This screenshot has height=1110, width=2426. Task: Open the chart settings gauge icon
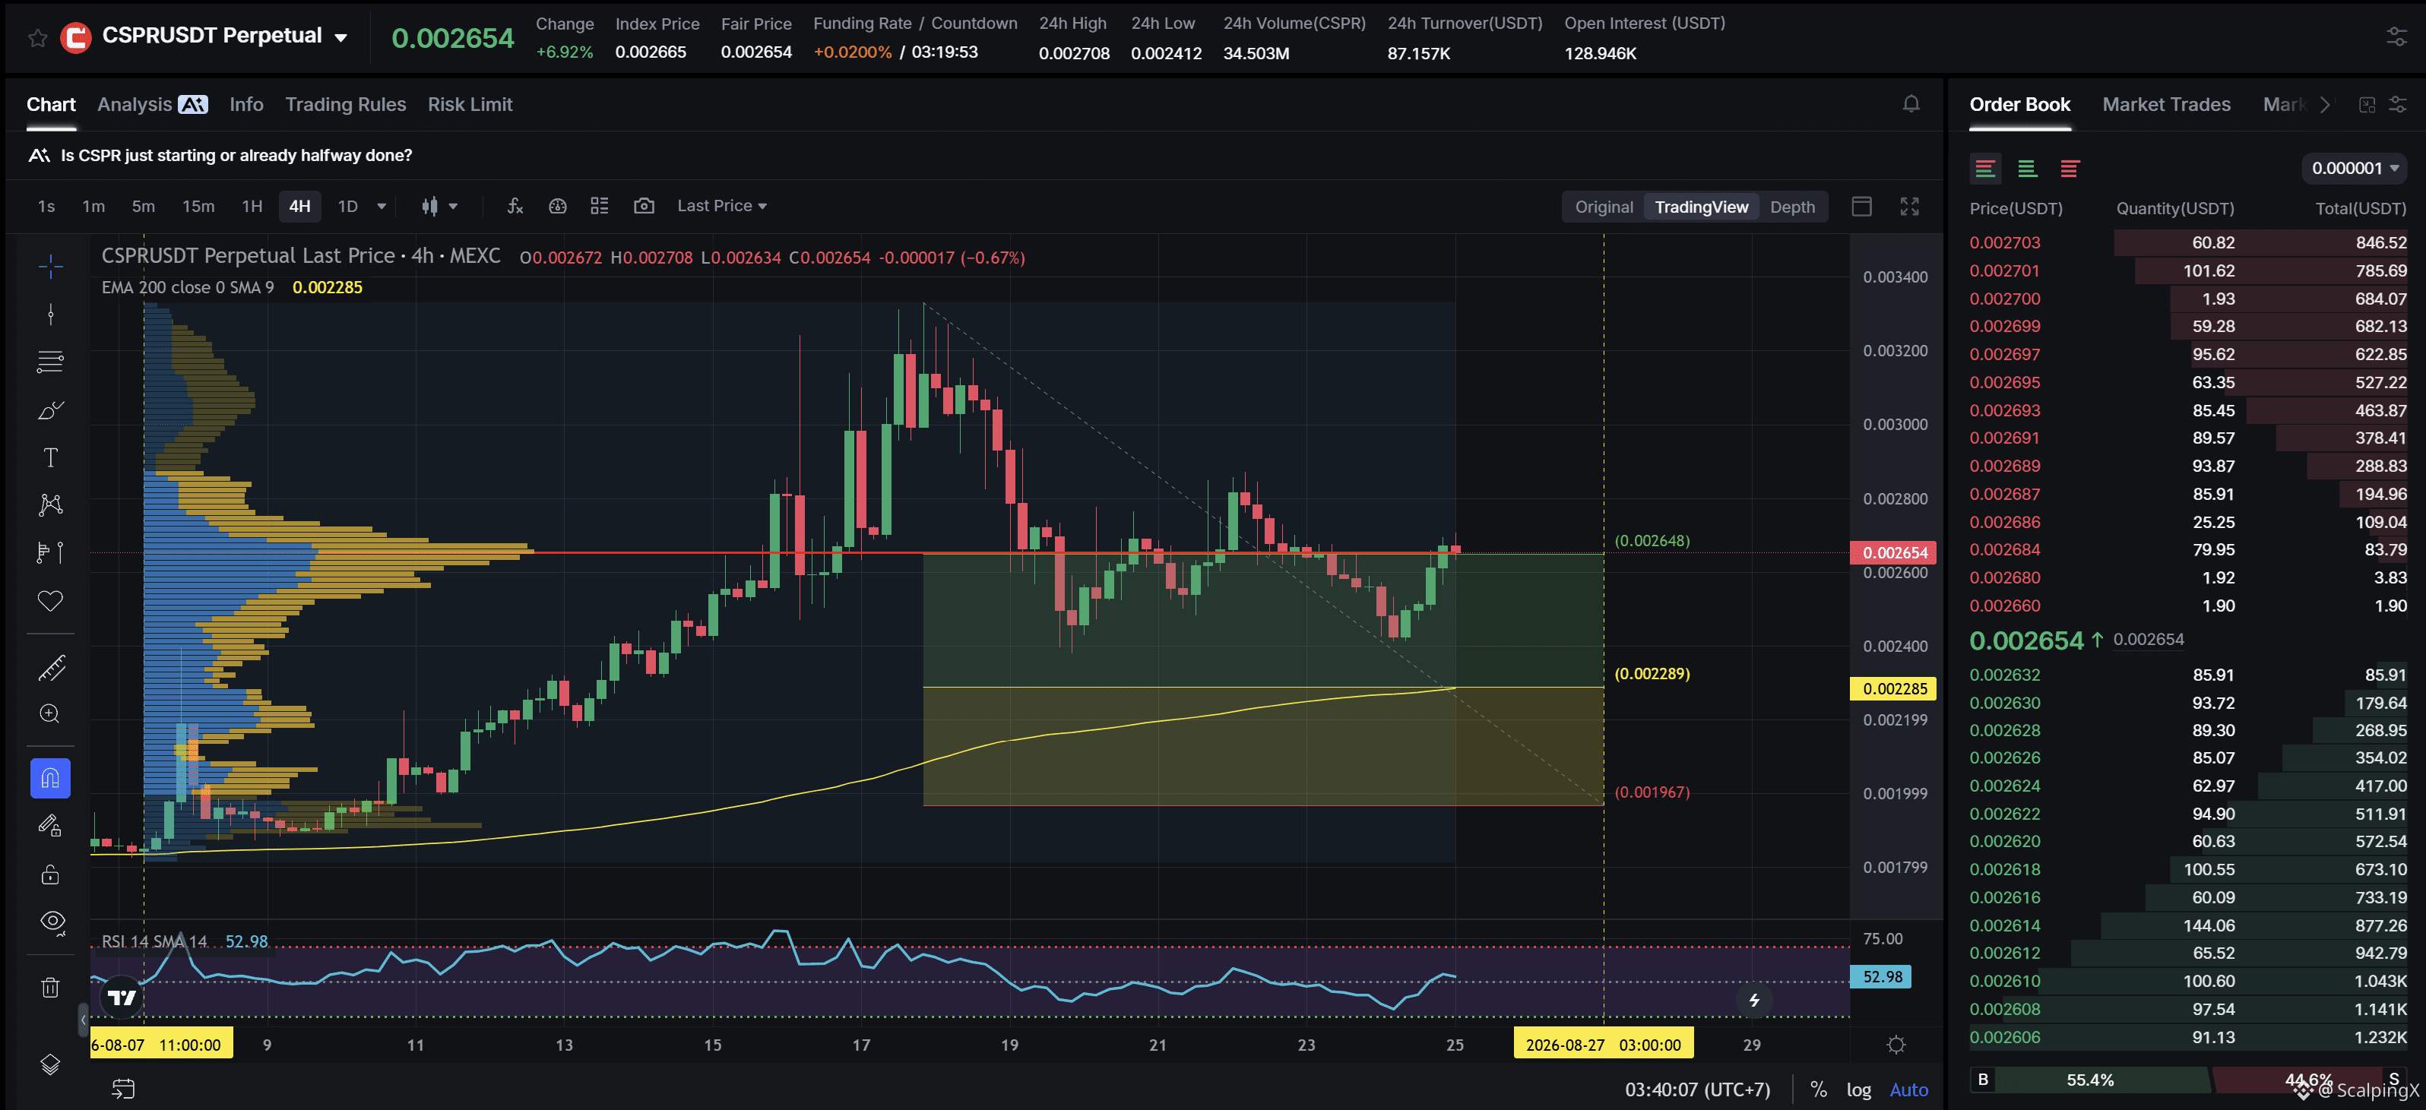click(558, 206)
